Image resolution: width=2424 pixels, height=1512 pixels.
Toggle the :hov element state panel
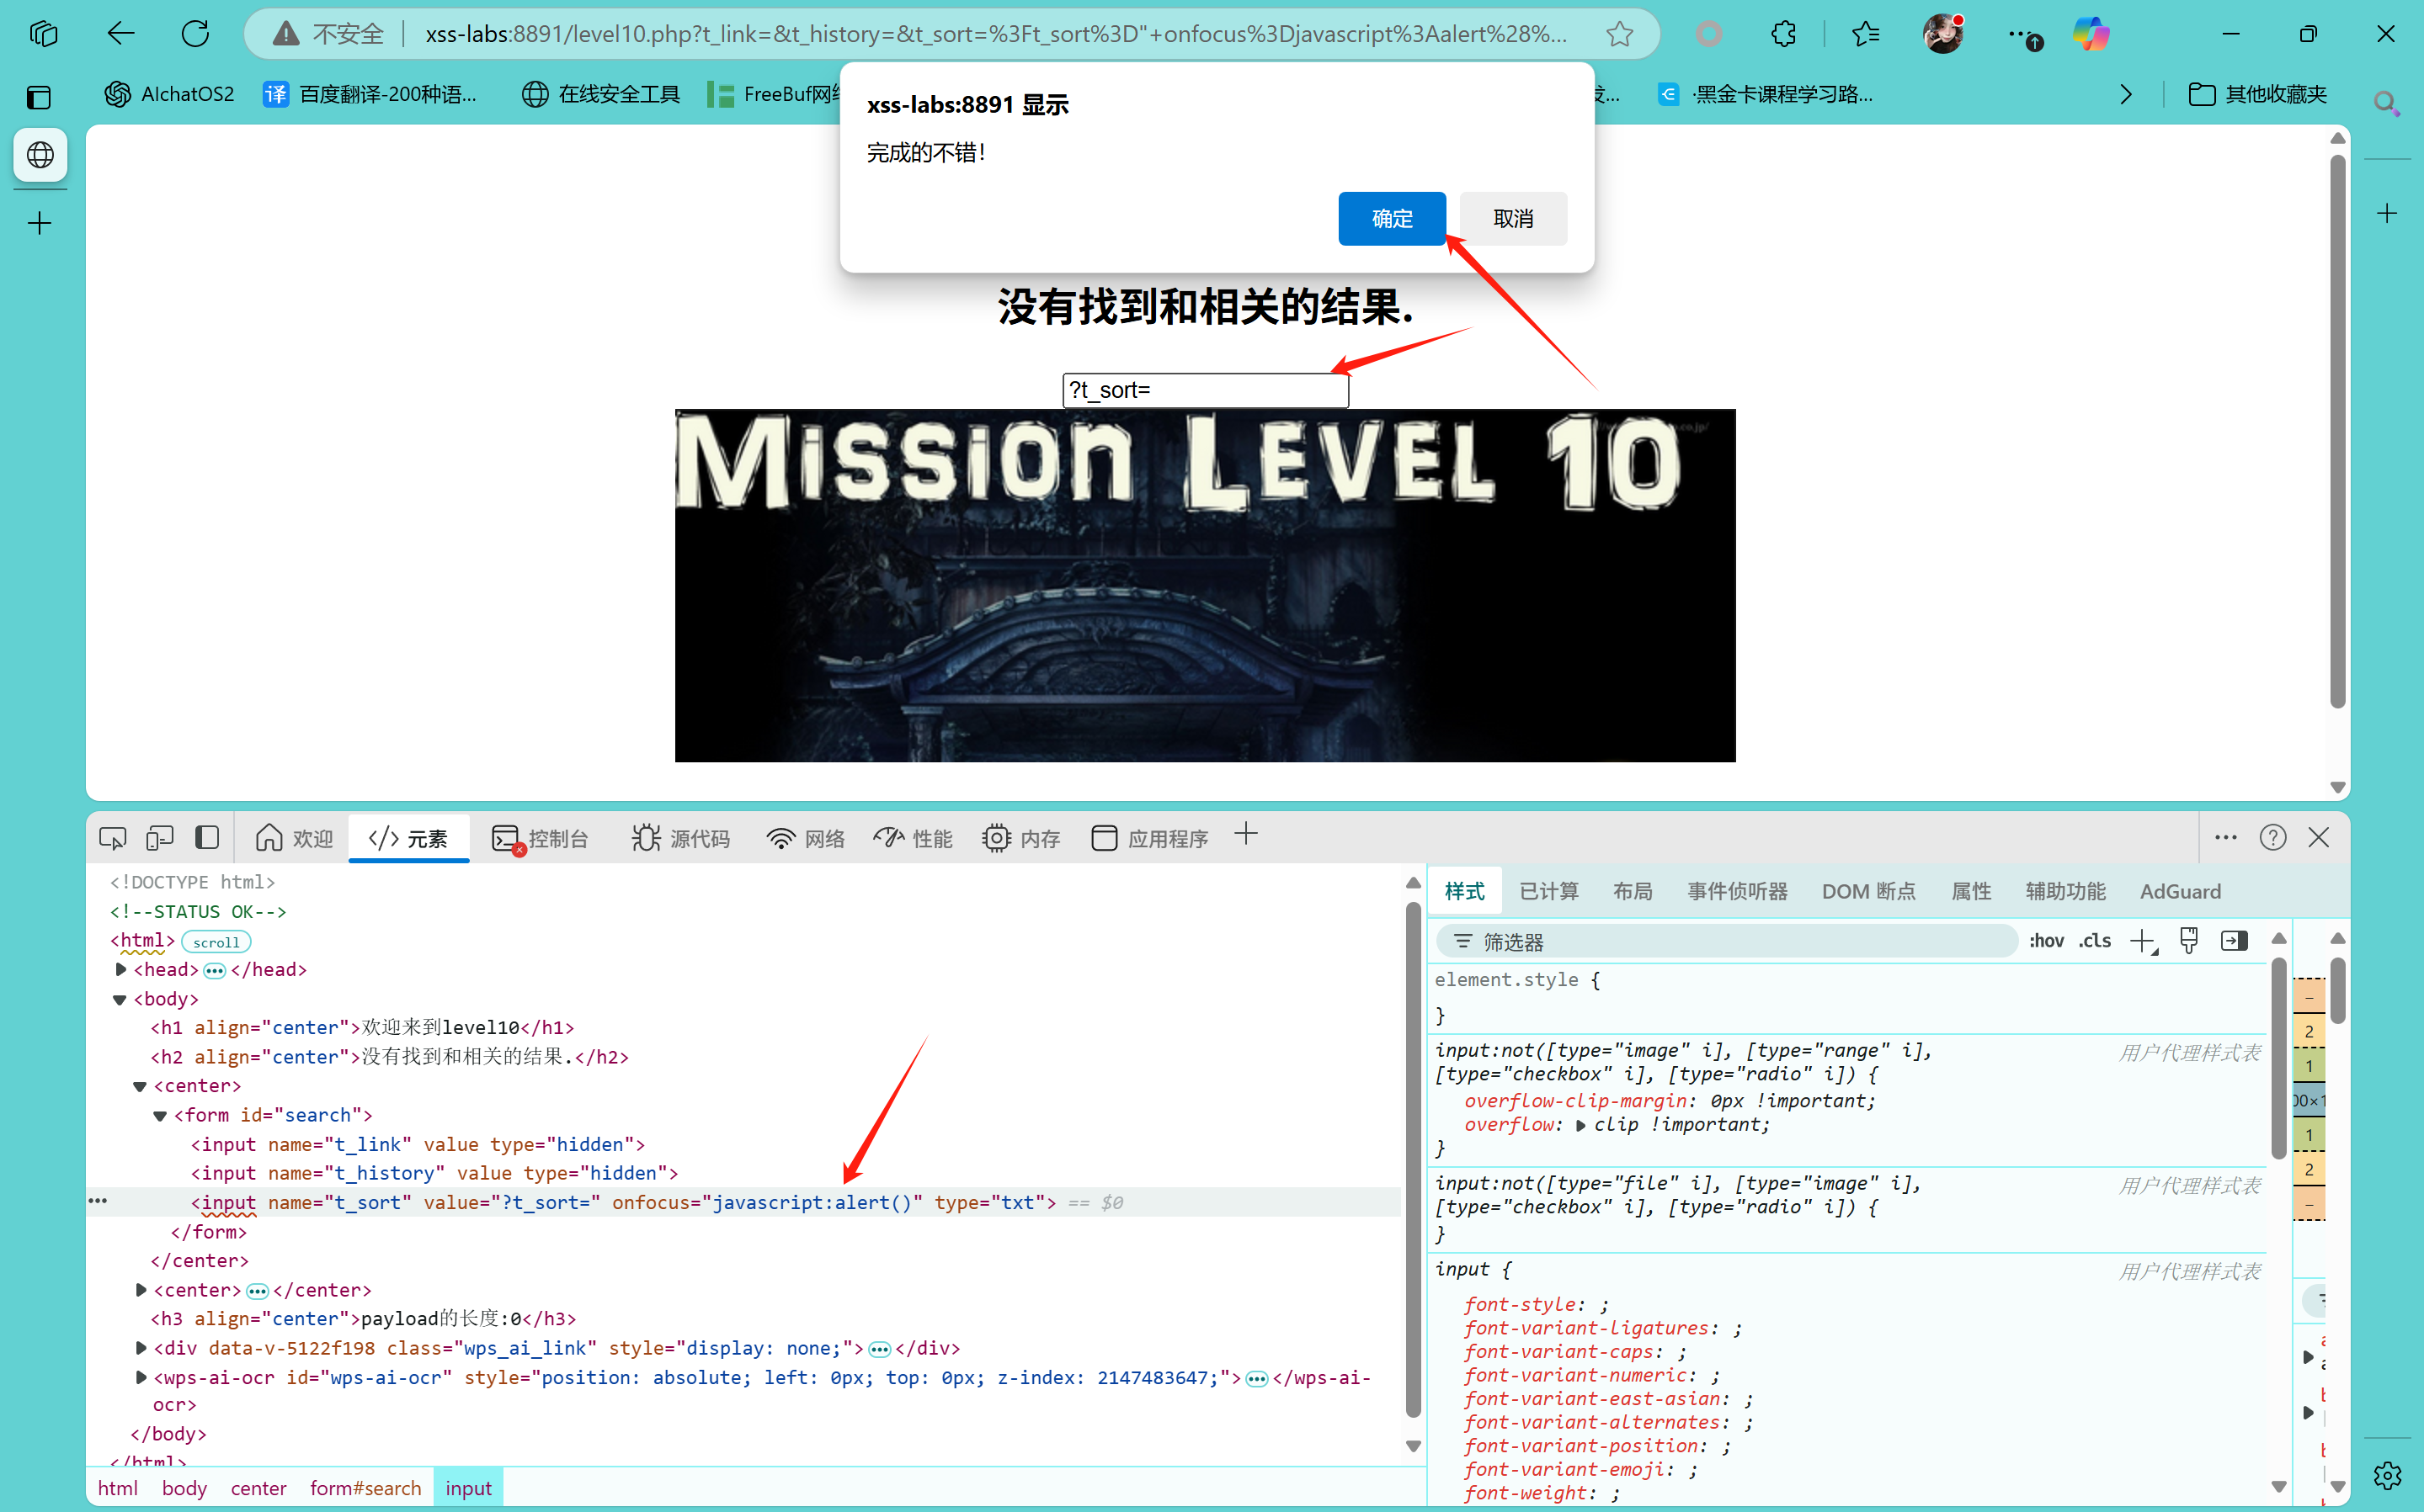click(2046, 941)
